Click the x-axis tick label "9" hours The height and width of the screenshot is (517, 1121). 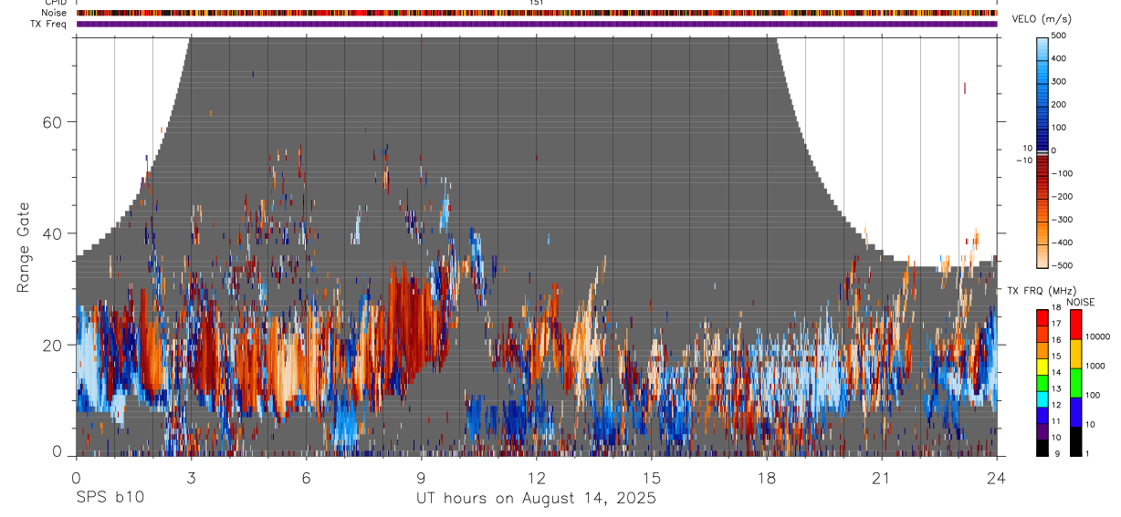pyautogui.click(x=421, y=477)
